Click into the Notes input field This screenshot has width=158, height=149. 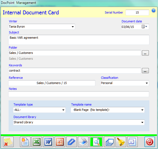pyautogui.click(x=79, y=94)
